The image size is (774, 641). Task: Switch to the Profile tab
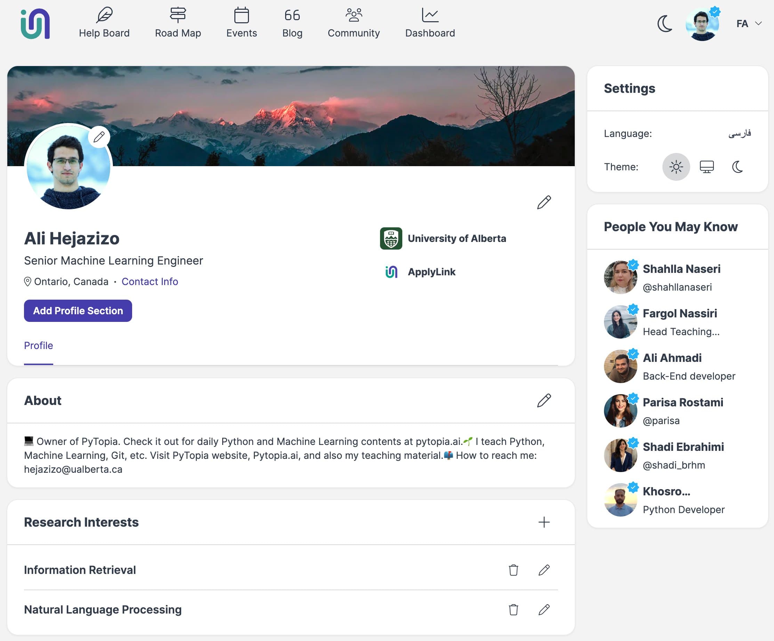(38, 346)
